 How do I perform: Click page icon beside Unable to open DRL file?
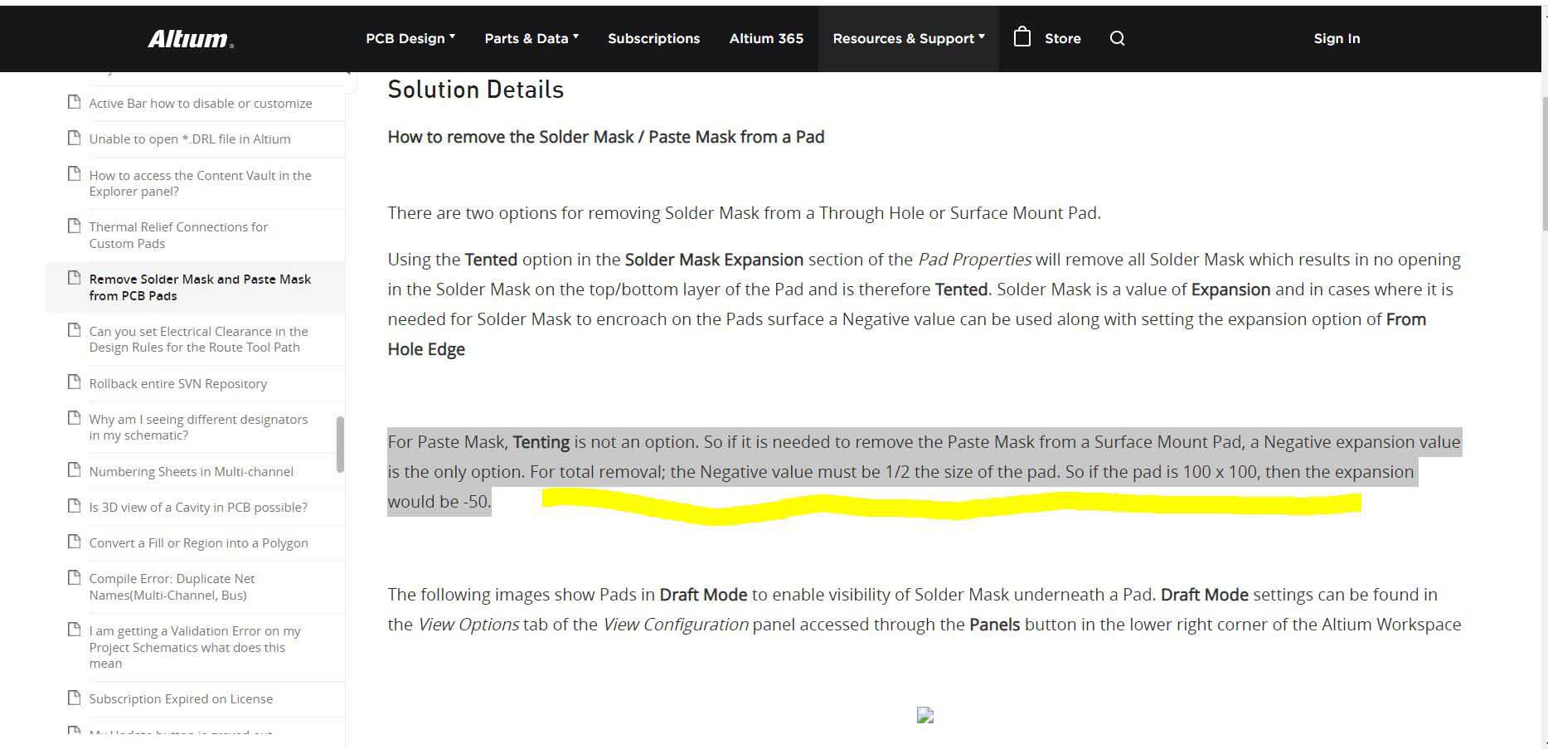click(74, 138)
